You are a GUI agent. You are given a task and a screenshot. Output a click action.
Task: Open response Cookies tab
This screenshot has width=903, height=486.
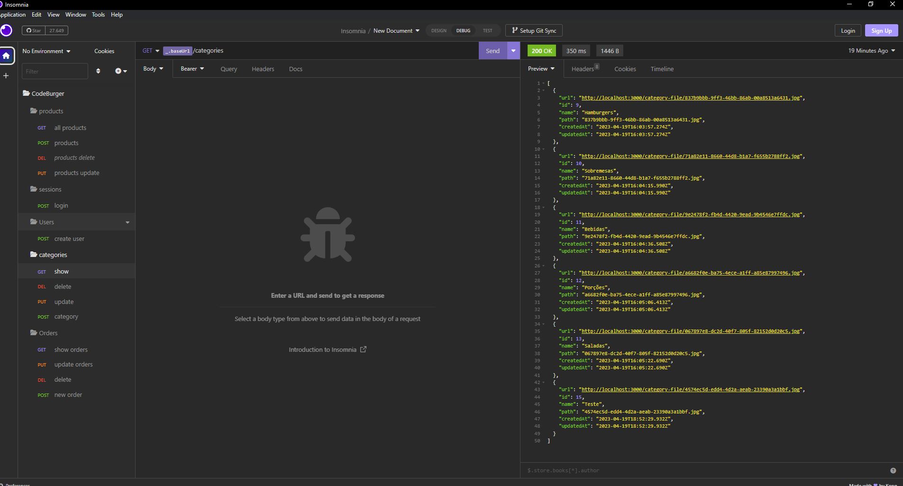pyautogui.click(x=625, y=69)
